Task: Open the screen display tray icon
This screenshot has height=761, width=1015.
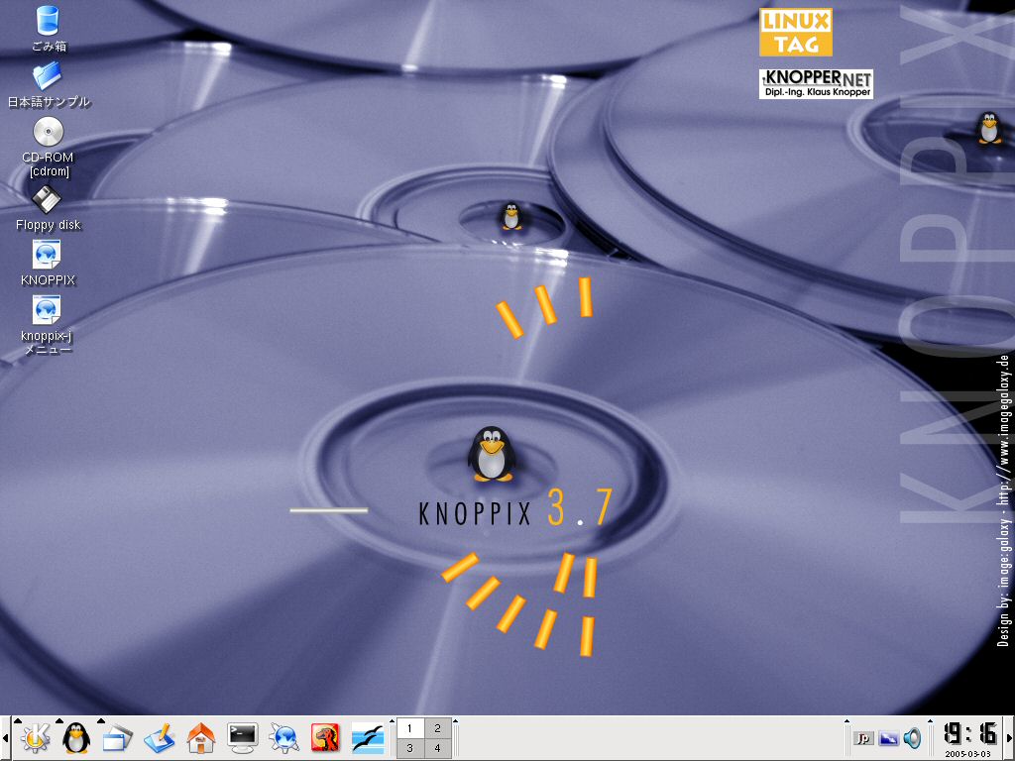Action: (888, 738)
